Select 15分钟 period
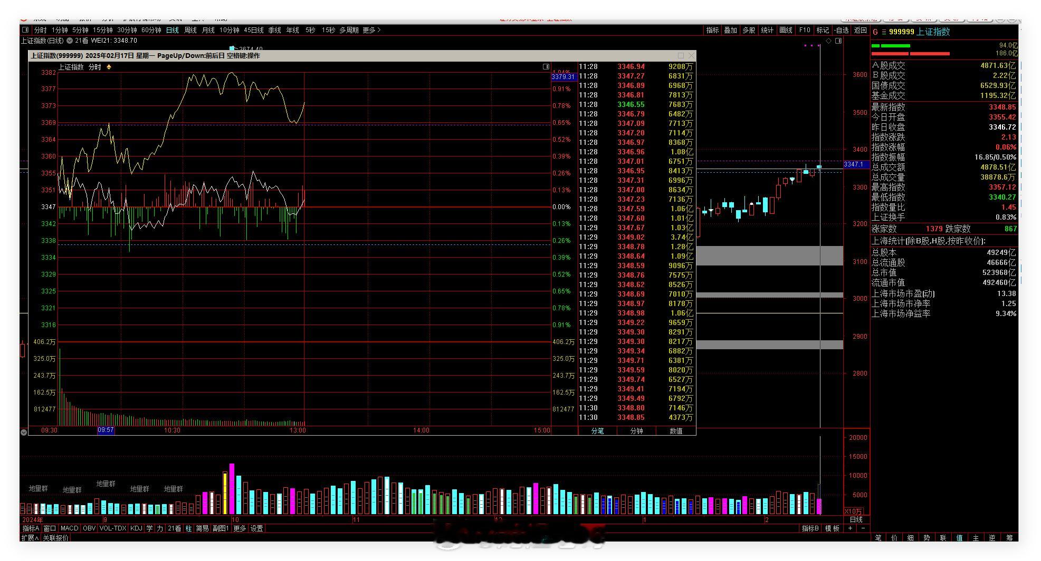This screenshot has width=1041, height=561. [103, 30]
